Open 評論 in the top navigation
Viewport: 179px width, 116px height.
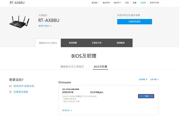point(127,3)
